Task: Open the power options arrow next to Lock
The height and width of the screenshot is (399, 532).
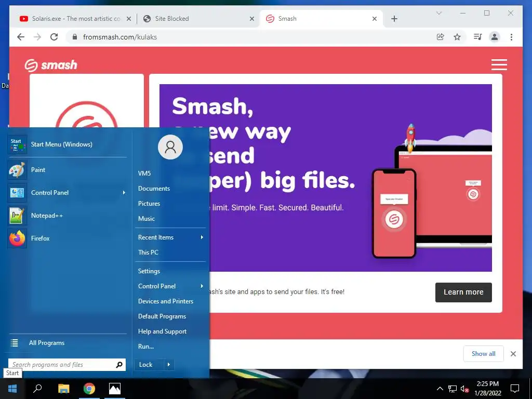Action: tap(169, 365)
